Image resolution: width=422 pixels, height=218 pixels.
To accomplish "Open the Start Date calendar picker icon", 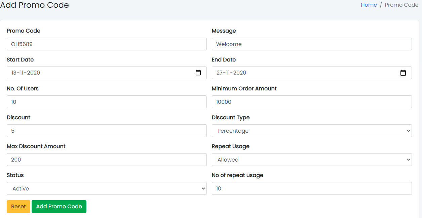I will tap(198, 73).
